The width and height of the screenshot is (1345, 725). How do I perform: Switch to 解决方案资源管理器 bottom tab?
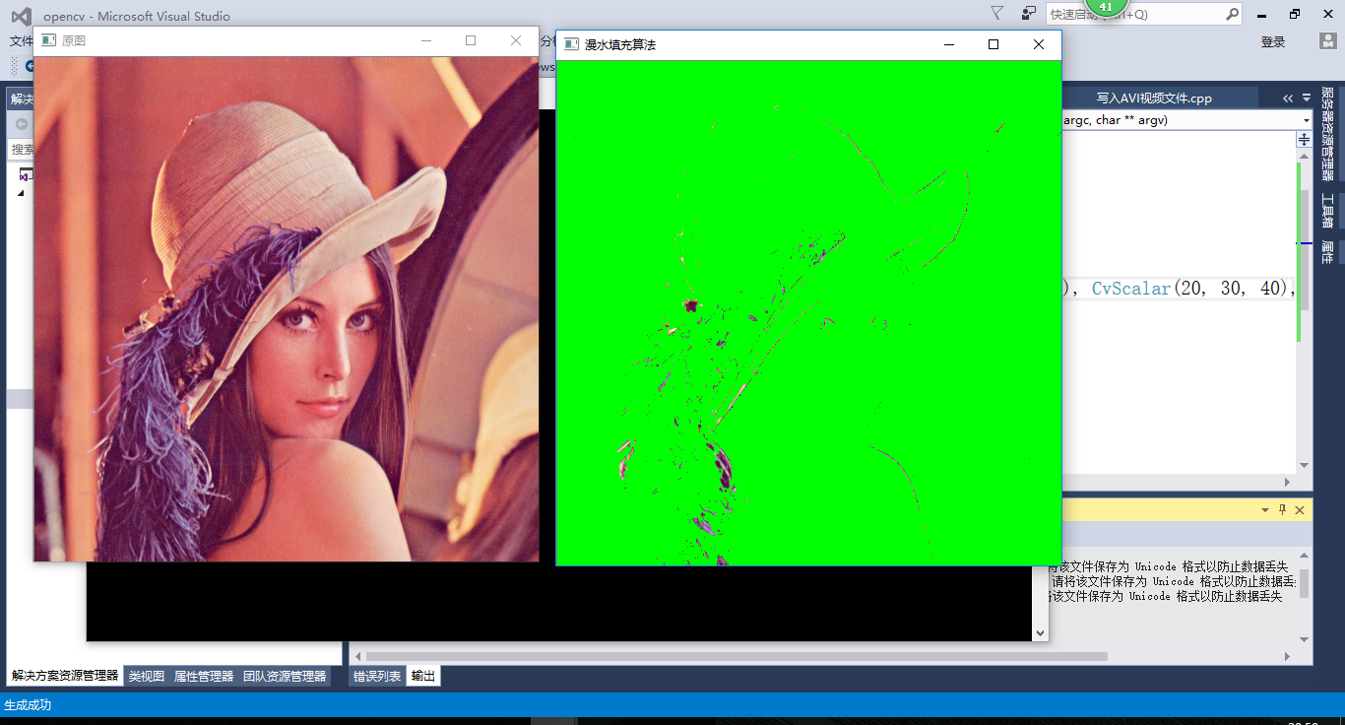click(65, 676)
